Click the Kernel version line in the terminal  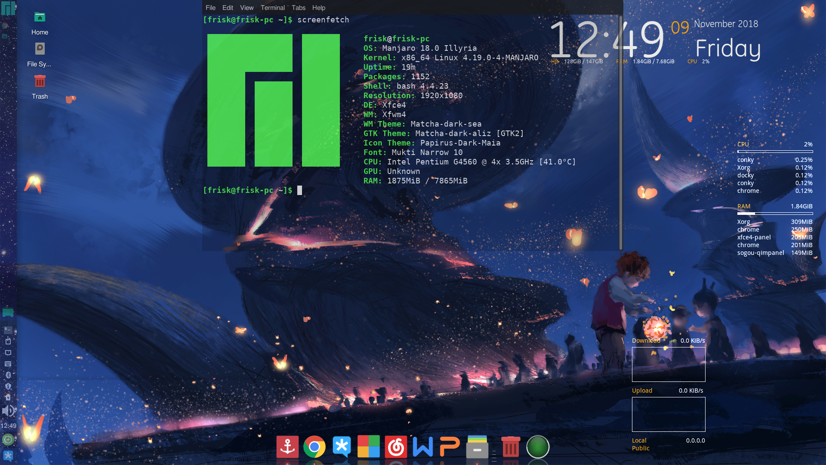click(x=451, y=58)
